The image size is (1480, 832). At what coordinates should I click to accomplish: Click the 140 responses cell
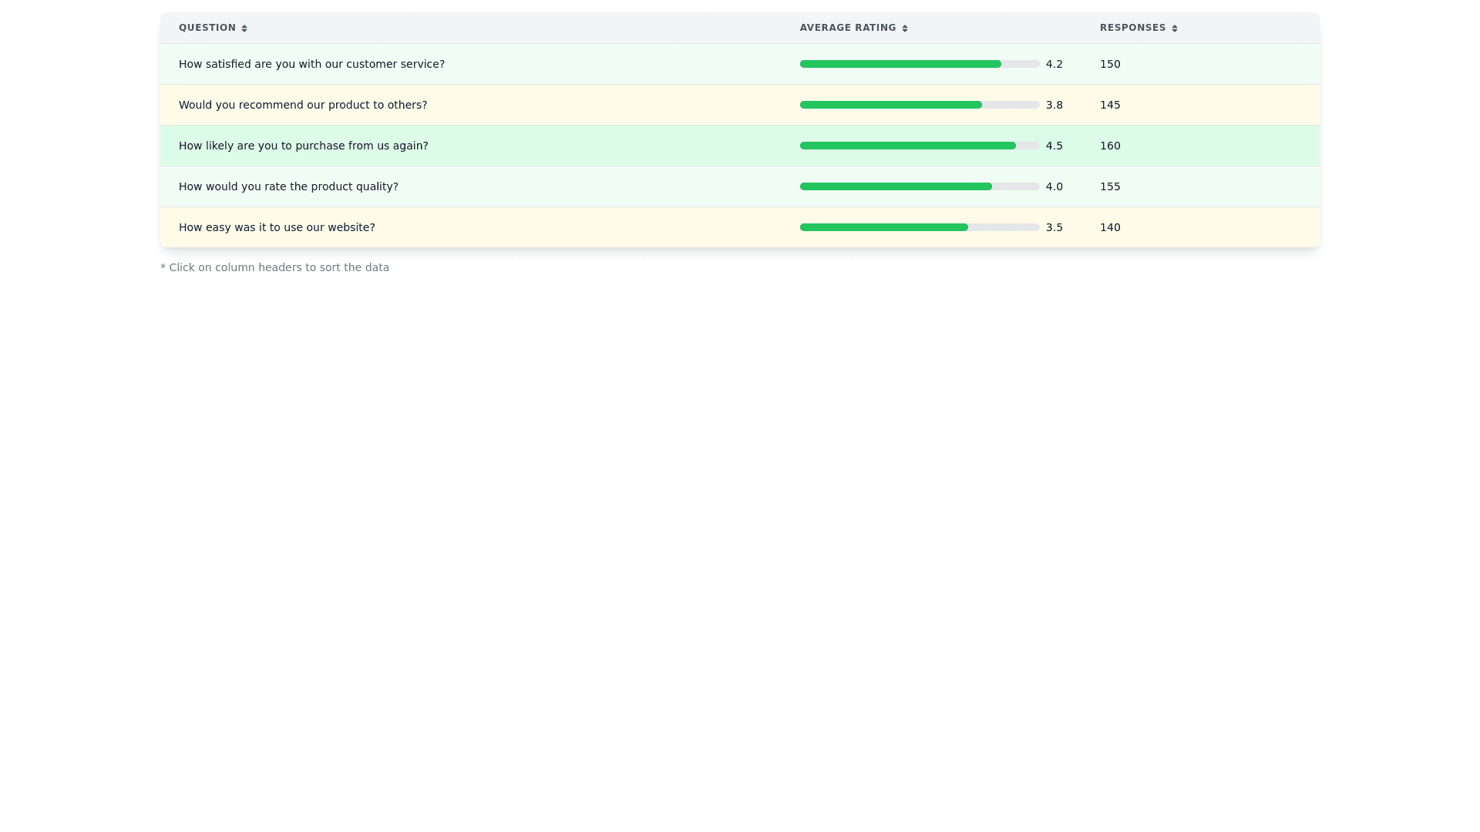tap(1110, 227)
